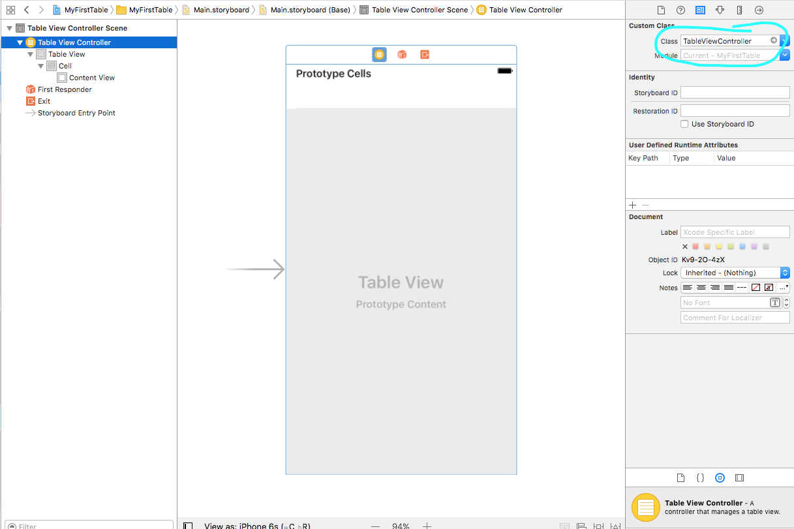Clear the notes background color
Screen dimensions: 794x529
tap(756, 287)
